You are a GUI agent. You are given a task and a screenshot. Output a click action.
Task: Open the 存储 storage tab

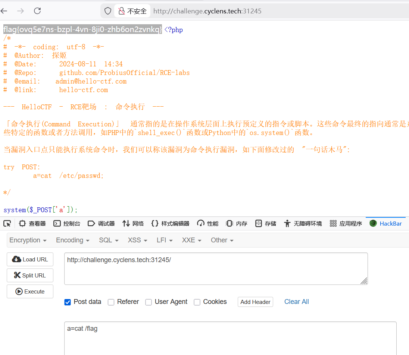[x=266, y=223]
